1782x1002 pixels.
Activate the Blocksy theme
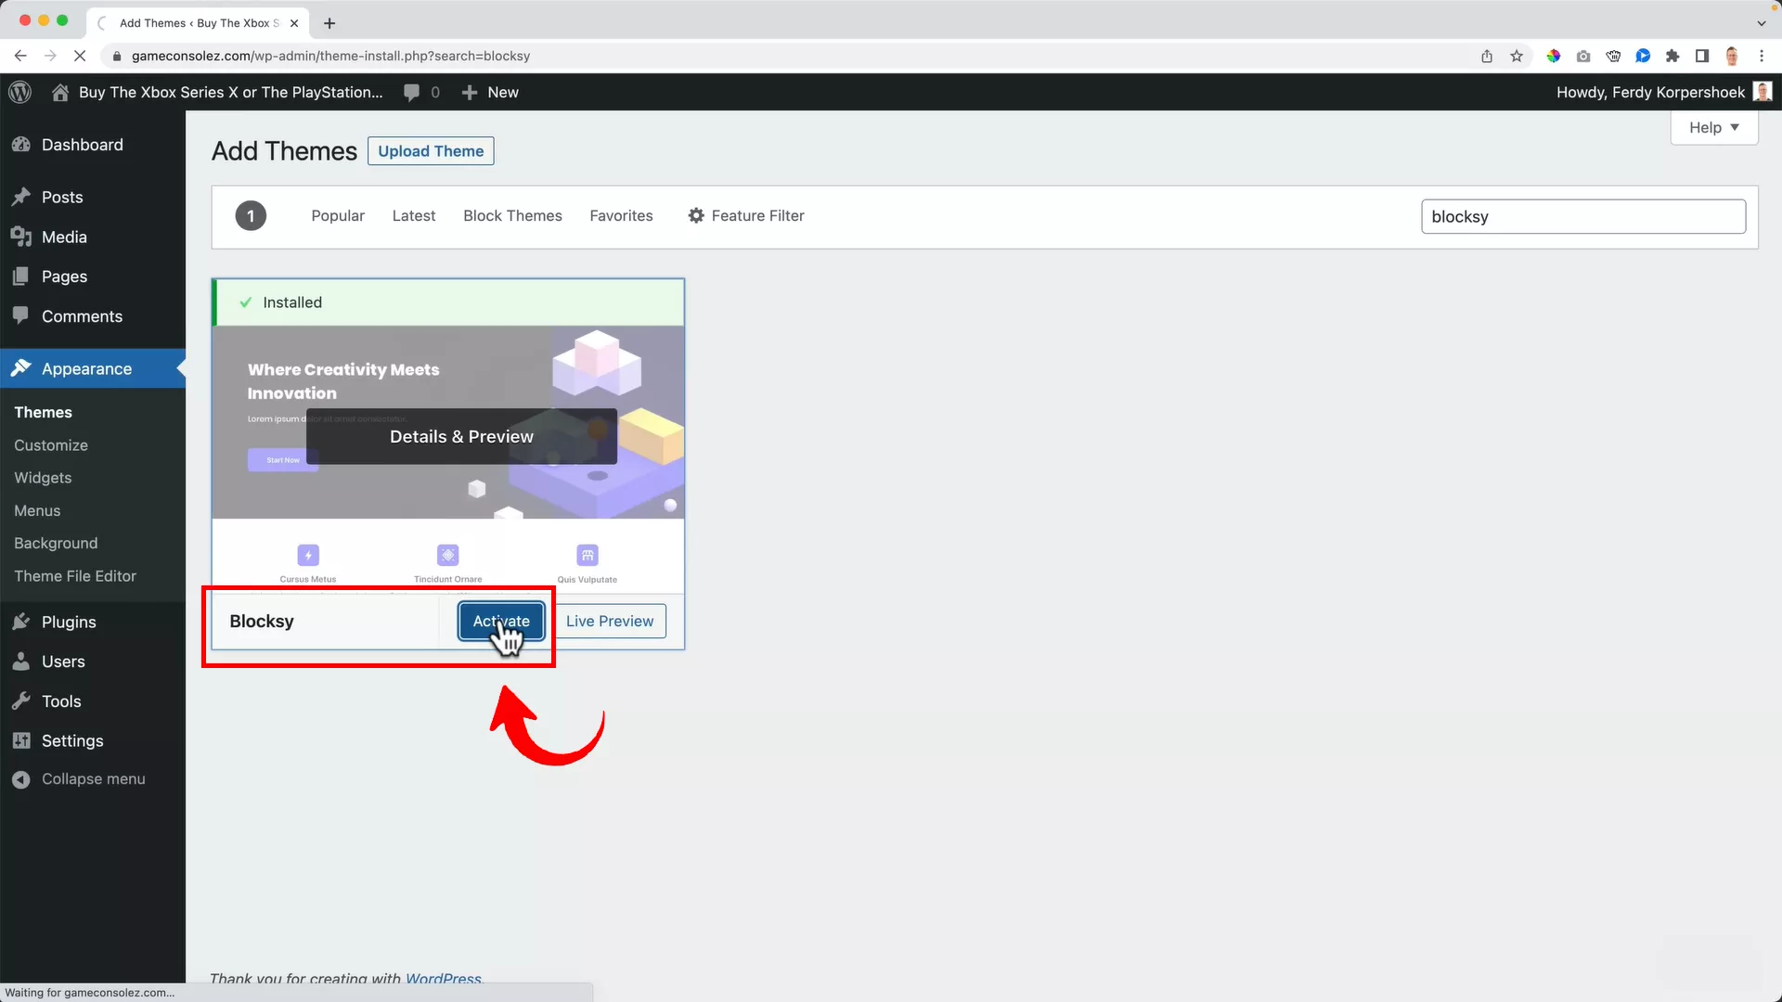pyautogui.click(x=500, y=621)
